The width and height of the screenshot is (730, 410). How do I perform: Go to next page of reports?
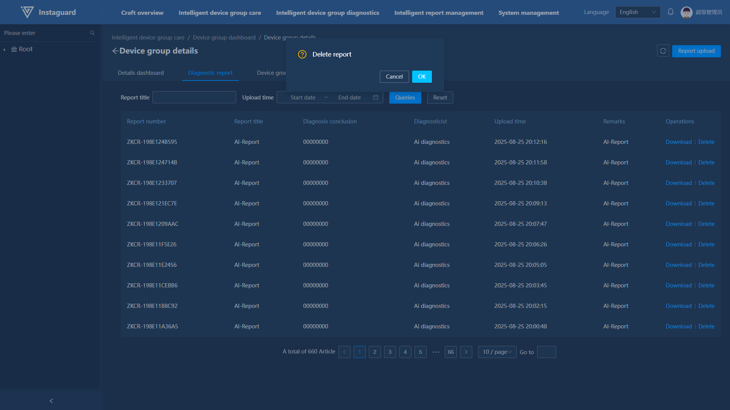(466, 352)
